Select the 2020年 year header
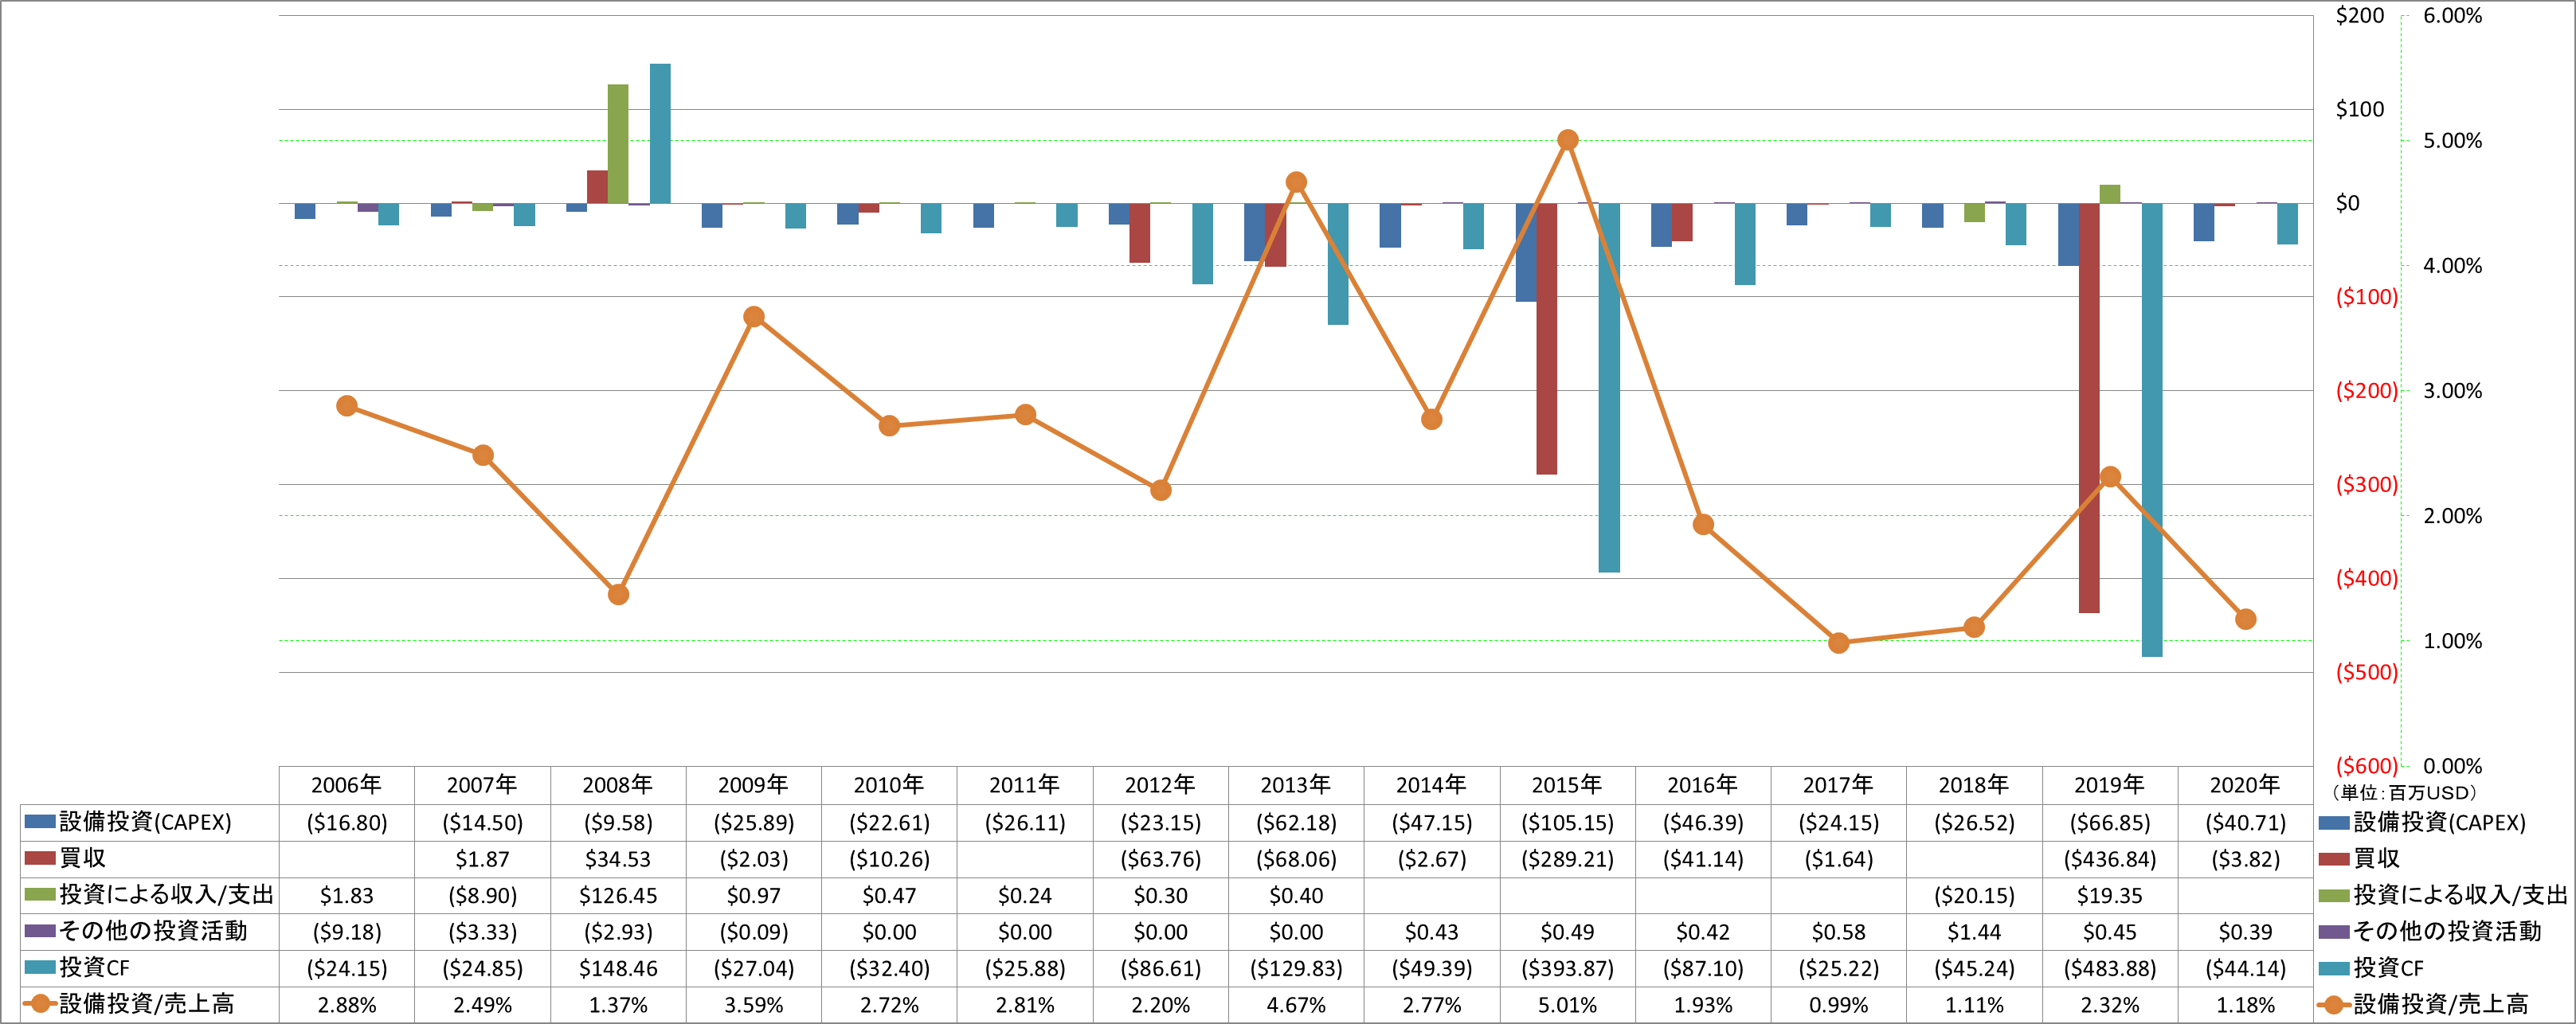The image size is (2576, 1024). pyautogui.click(x=2245, y=785)
